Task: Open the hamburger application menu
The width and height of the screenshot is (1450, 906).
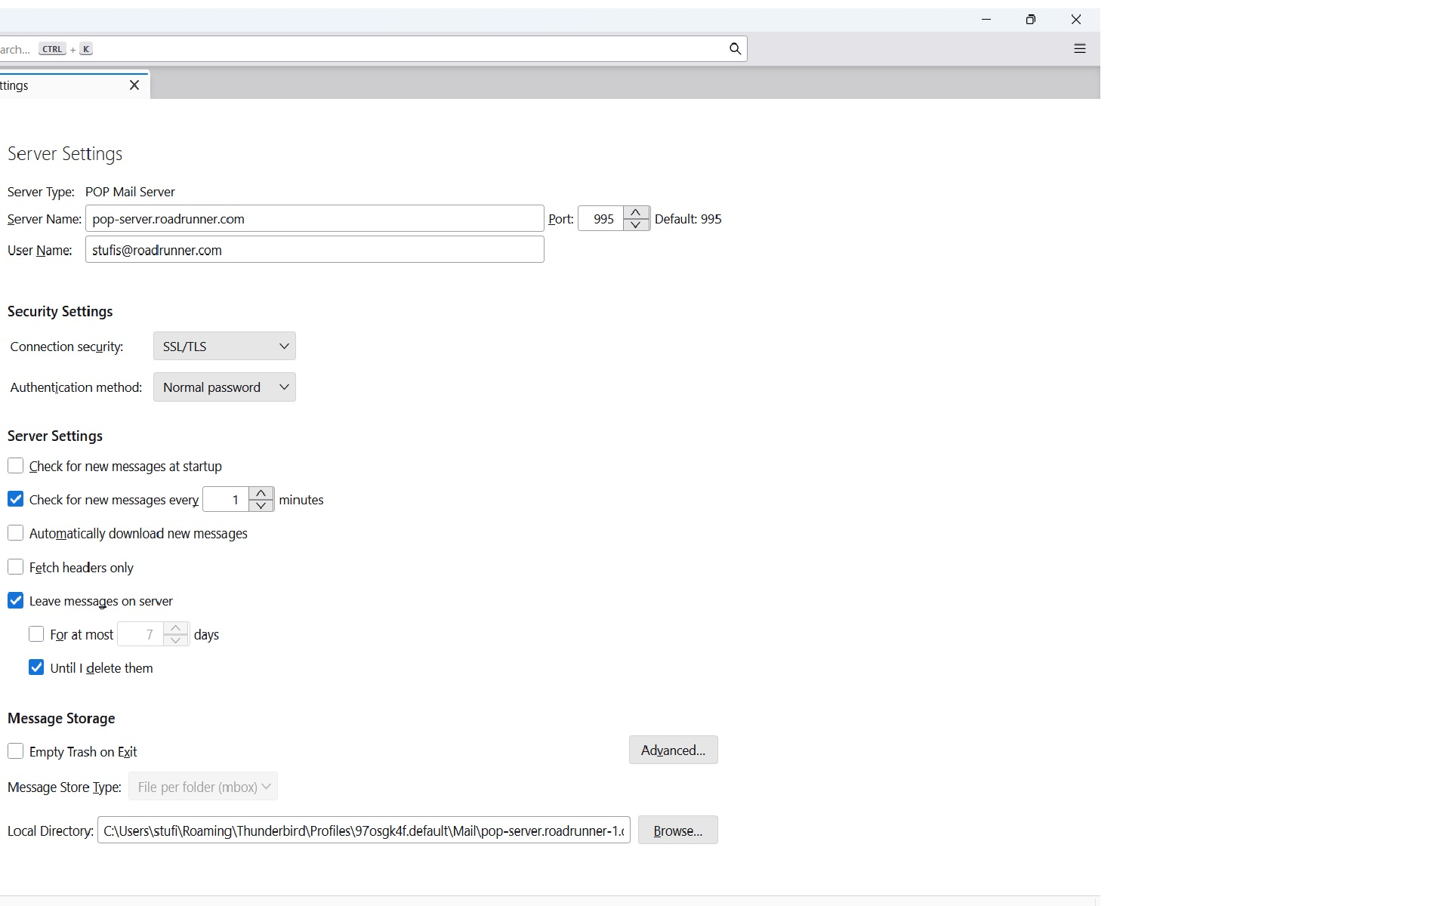Action: click(x=1079, y=49)
